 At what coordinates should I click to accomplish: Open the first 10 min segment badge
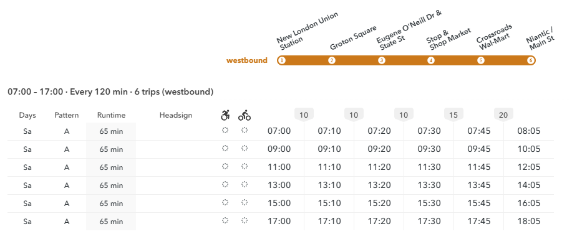304,115
